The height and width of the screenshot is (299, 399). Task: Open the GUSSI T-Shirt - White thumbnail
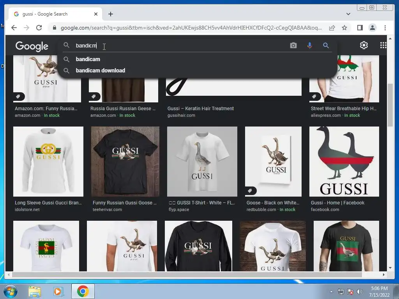(x=202, y=162)
